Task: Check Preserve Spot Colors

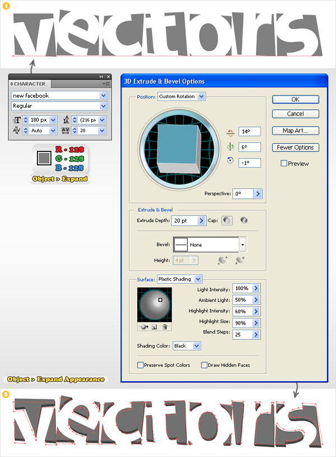Action: click(140, 365)
